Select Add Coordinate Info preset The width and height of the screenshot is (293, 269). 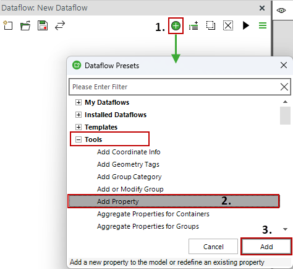point(129,152)
